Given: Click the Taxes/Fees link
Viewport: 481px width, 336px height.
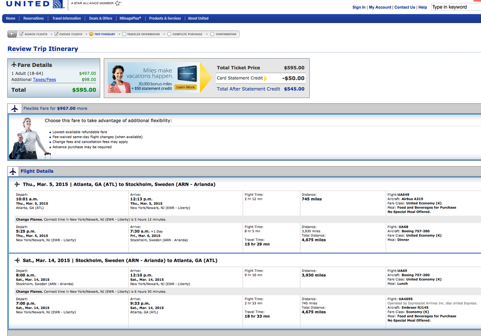Looking at the screenshot, I should 44,80.
